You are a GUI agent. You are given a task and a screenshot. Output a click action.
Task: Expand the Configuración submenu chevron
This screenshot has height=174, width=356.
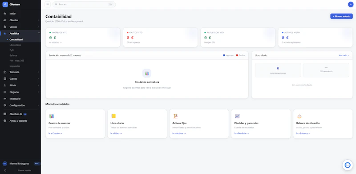(x=38, y=105)
